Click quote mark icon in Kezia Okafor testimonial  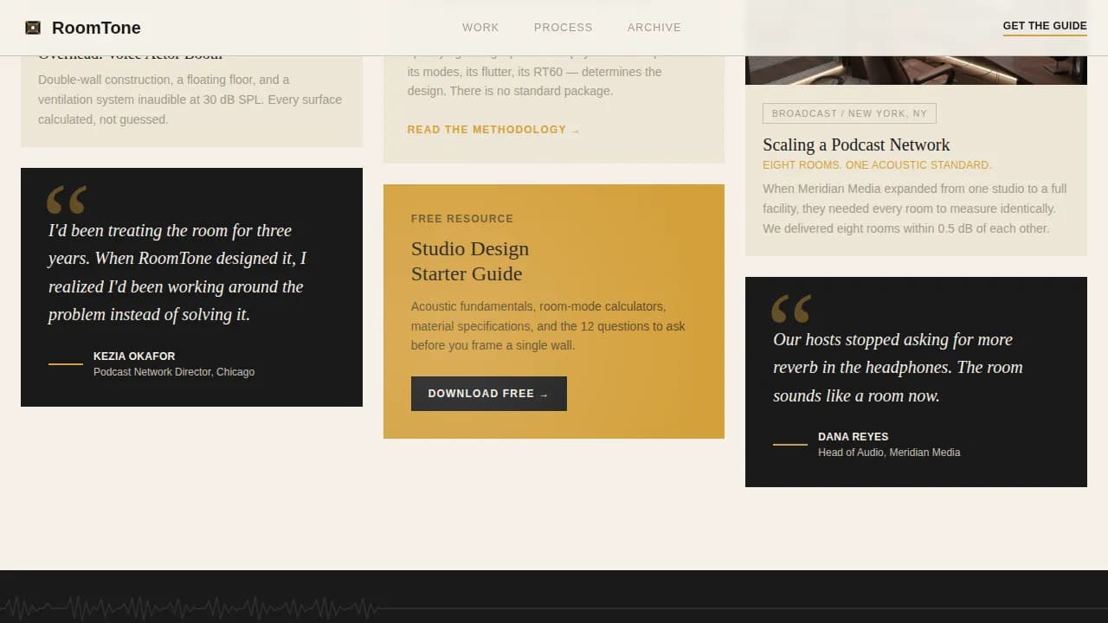point(66,200)
